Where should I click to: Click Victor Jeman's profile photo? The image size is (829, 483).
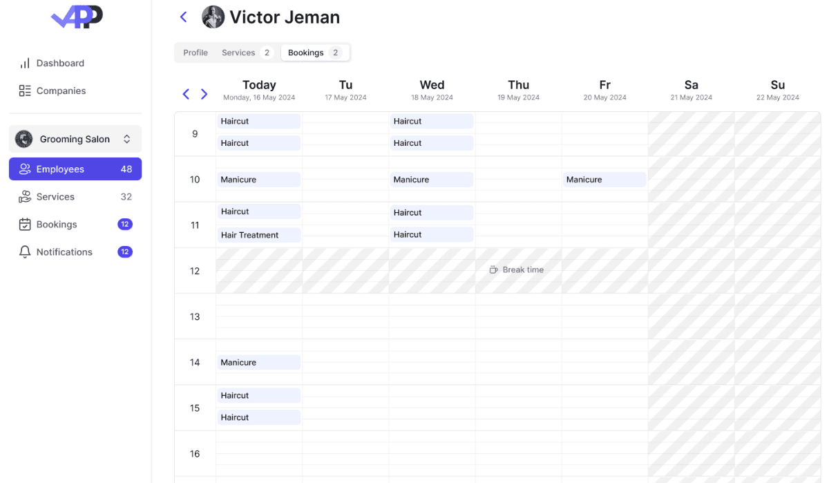213,17
